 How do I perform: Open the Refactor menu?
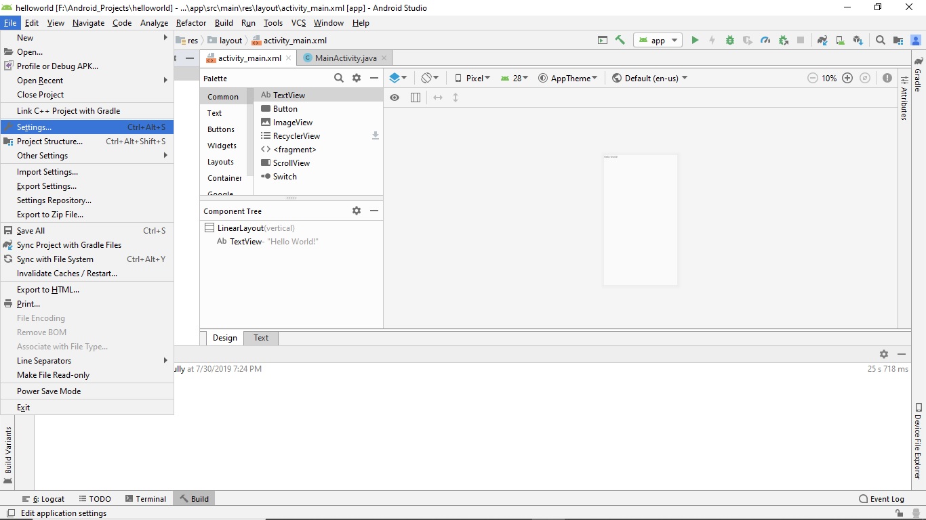(190, 23)
